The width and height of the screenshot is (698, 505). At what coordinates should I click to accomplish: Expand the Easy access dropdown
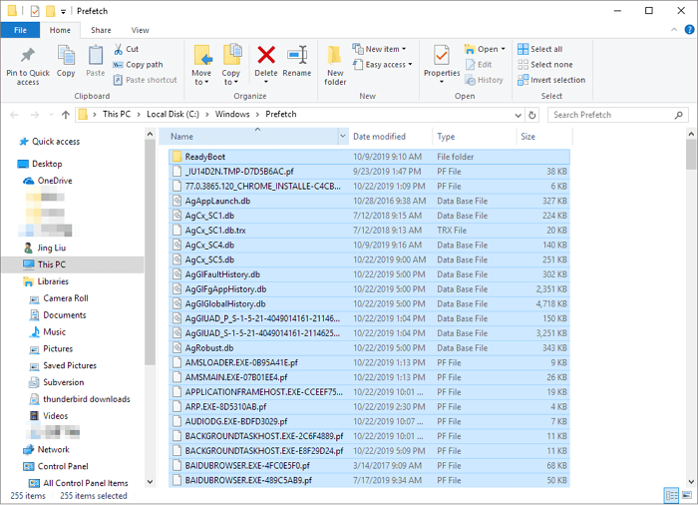point(410,65)
